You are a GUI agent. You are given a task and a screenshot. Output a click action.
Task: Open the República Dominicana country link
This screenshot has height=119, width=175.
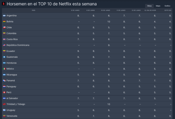point(18,45)
